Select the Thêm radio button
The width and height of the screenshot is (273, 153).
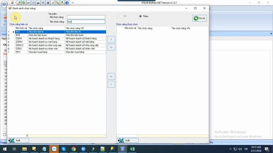[x=140, y=16]
